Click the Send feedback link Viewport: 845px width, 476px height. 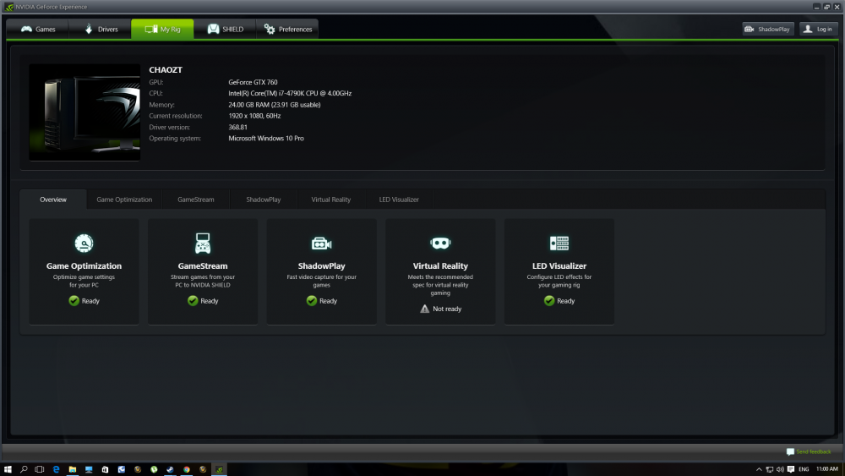coord(814,451)
